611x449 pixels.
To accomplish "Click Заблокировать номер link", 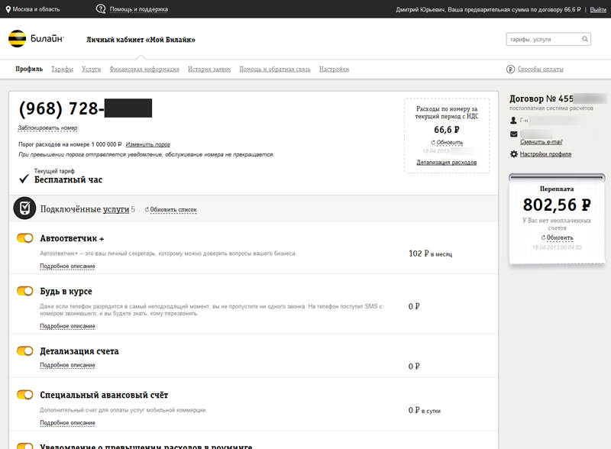I will coord(47,128).
